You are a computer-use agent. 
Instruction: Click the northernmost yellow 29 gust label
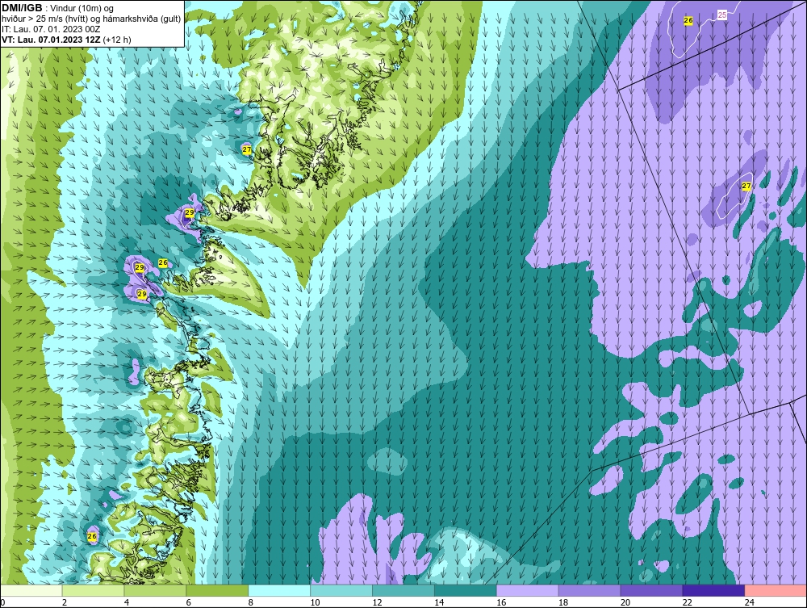(x=190, y=212)
